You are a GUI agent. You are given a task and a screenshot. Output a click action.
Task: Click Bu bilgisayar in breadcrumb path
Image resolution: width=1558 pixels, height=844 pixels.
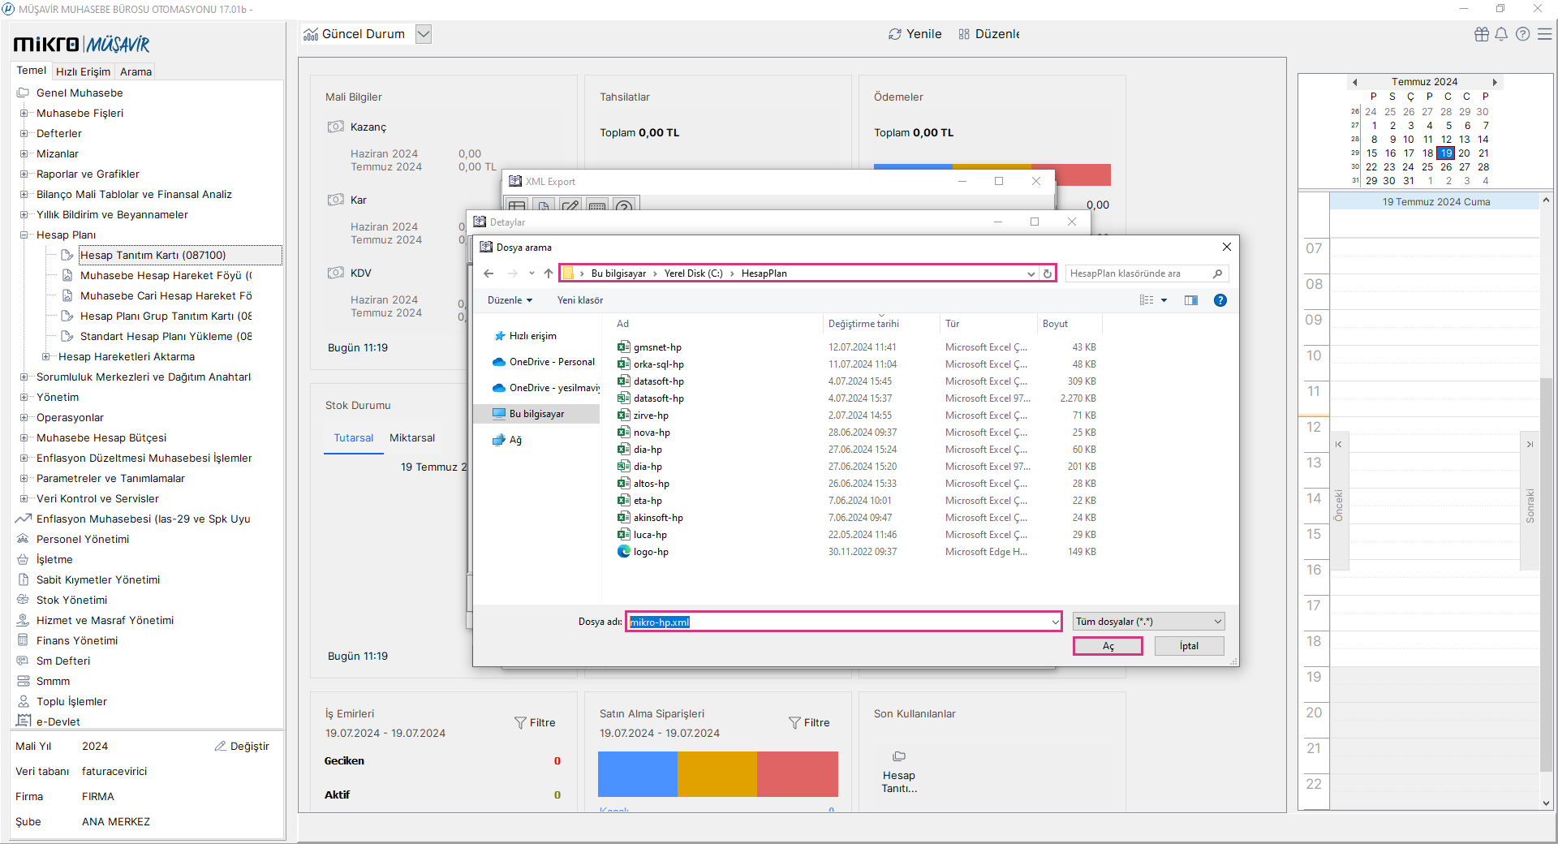tap(618, 273)
